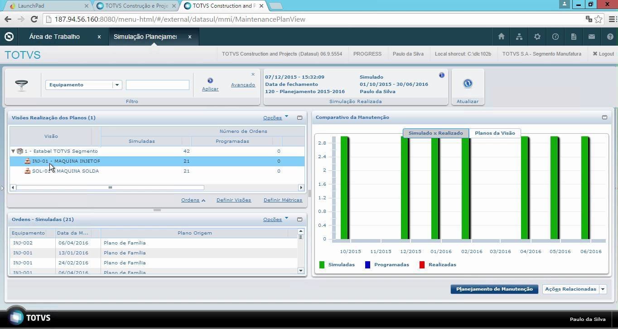Click the TOTVS circular logo menu icon
The height and width of the screenshot is (329, 618).
(9, 37)
